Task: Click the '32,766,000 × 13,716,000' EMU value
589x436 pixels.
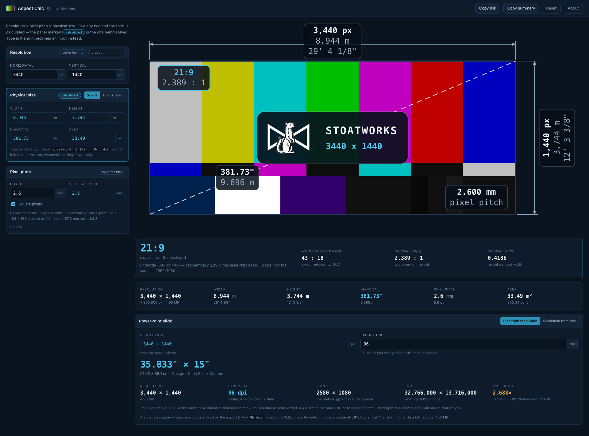Action: 441,393
